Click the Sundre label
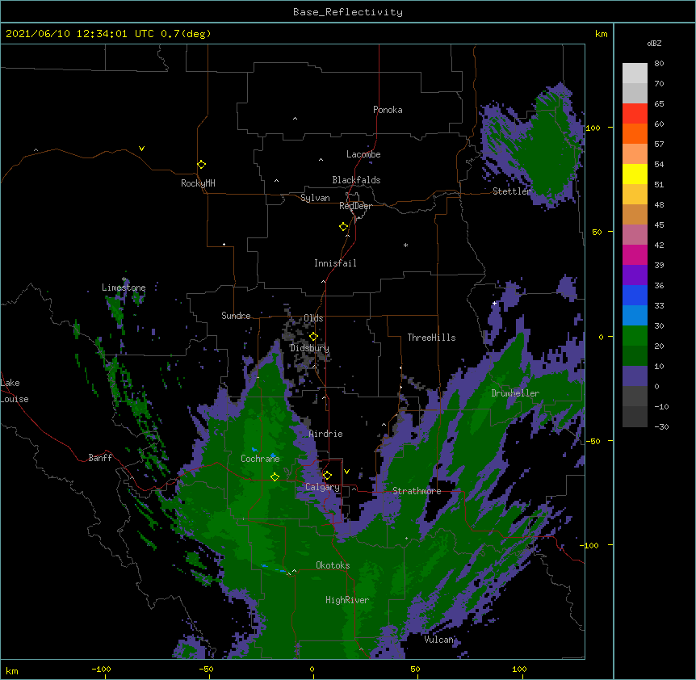The height and width of the screenshot is (680, 696). pos(236,316)
